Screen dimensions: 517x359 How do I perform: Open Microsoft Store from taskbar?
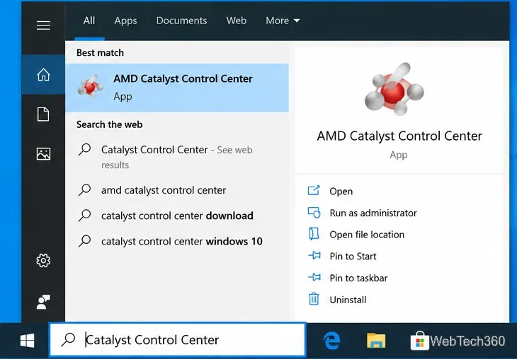point(419,341)
